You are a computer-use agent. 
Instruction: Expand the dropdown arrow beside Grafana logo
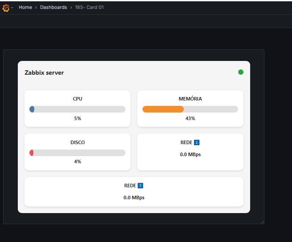(12, 8)
